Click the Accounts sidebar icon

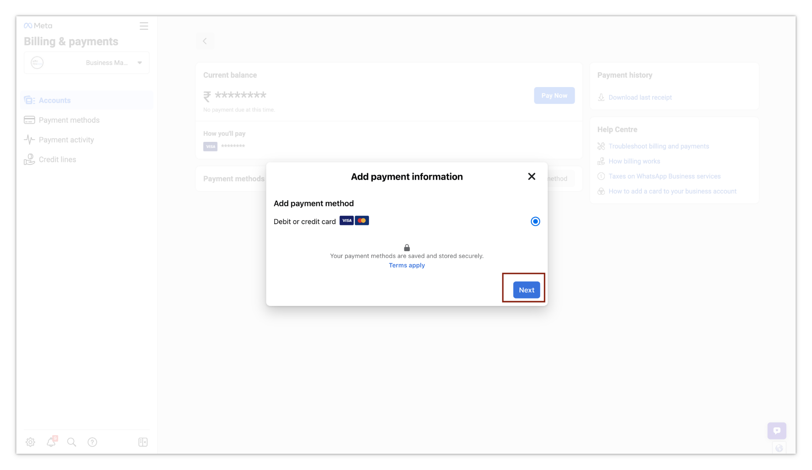coord(30,100)
